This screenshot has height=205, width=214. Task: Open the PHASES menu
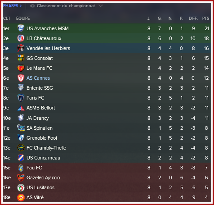[x=12, y=6]
